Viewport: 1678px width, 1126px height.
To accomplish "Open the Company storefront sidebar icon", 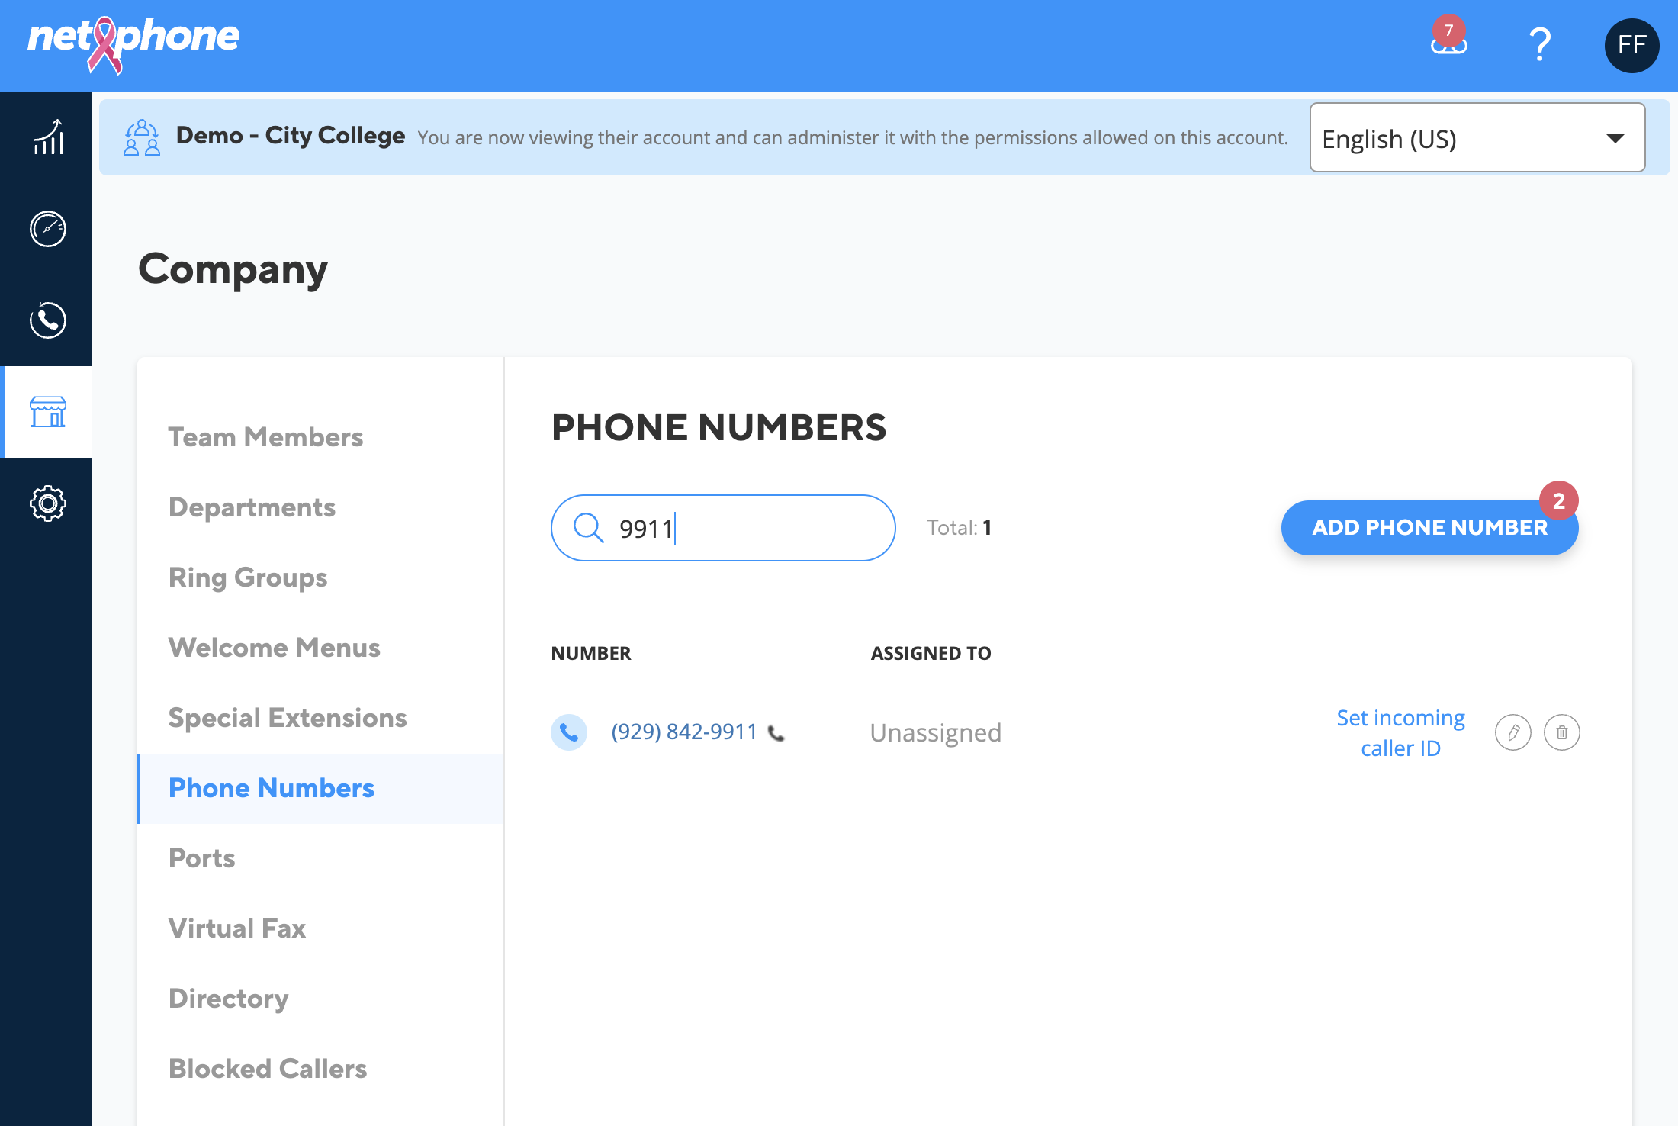I will click(x=47, y=412).
